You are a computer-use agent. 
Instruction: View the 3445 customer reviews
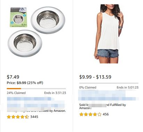(x=34, y=117)
